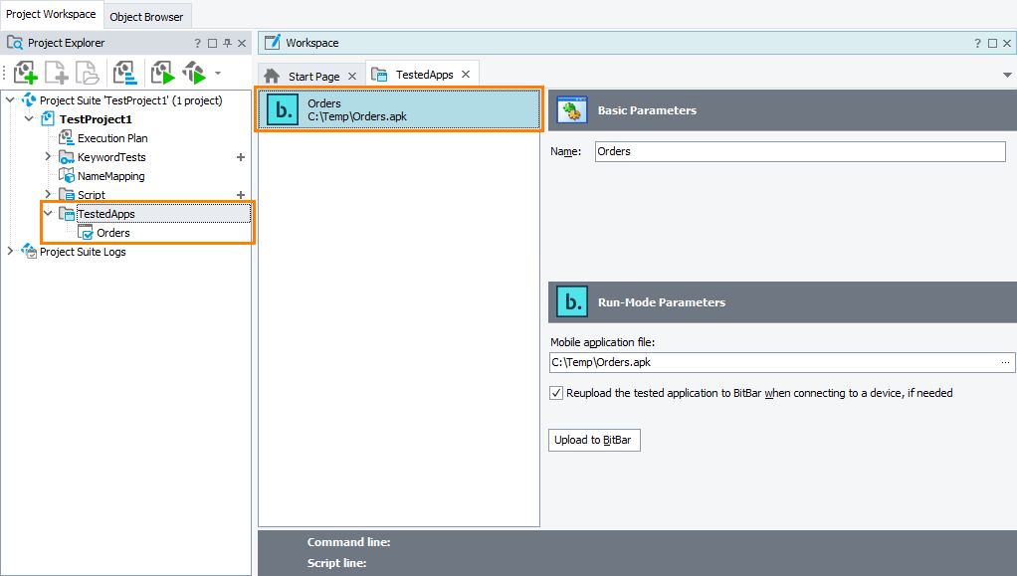The height and width of the screenshot is (576, 1017).
Task: Click the plus icon next to Script
Action: [x=240, y=195]
